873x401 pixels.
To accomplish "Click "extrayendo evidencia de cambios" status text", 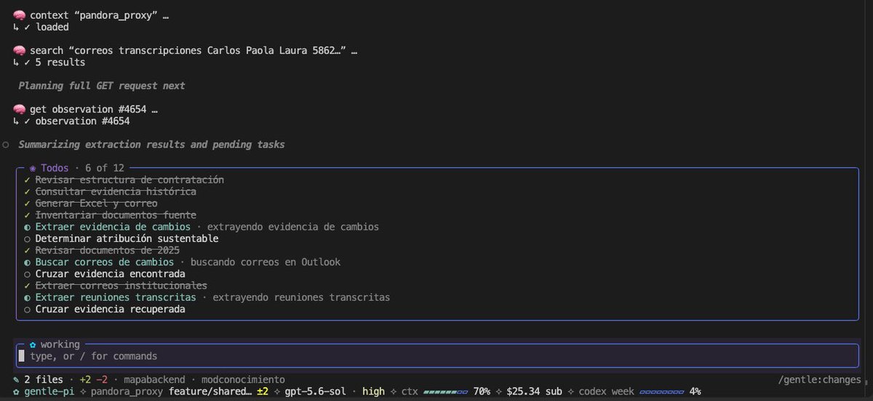I will (293, 227).
